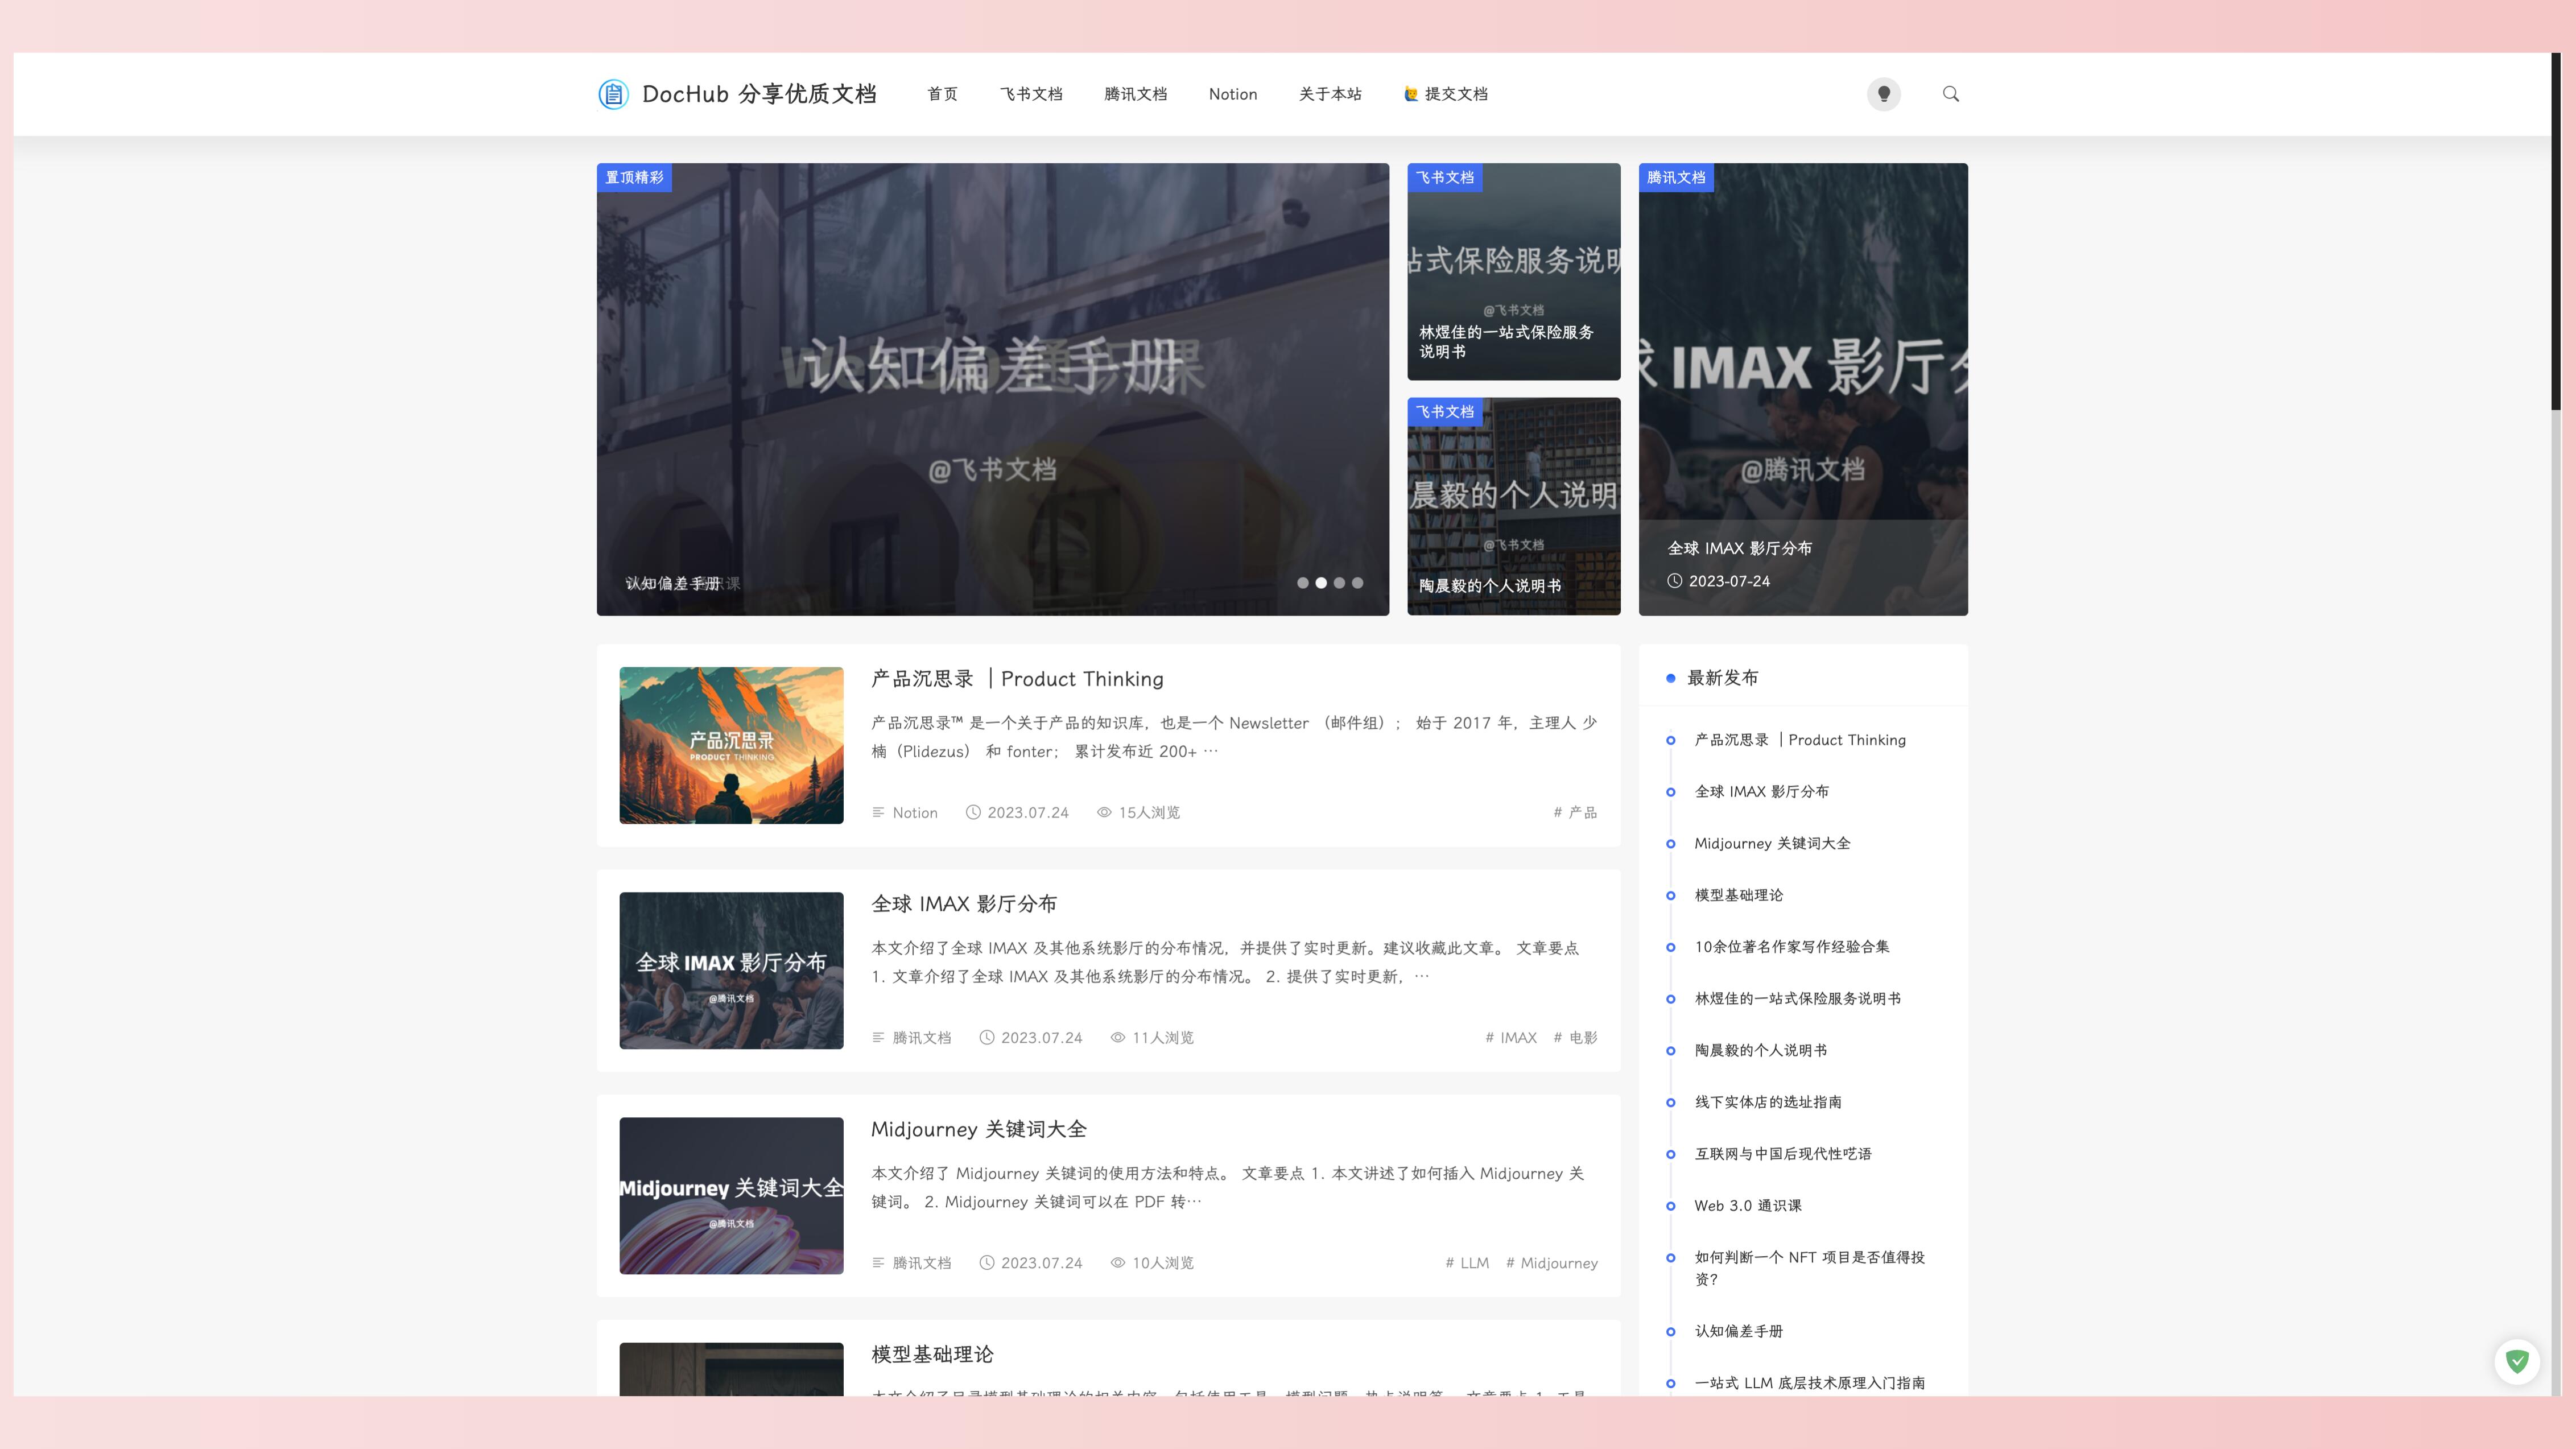
Task: Click the 全球 IMAX 影厅分布 article thumbnail
Action: tap(731, 970)
